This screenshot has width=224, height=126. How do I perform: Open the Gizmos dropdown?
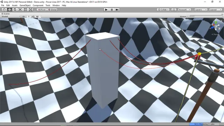[184, 16]
